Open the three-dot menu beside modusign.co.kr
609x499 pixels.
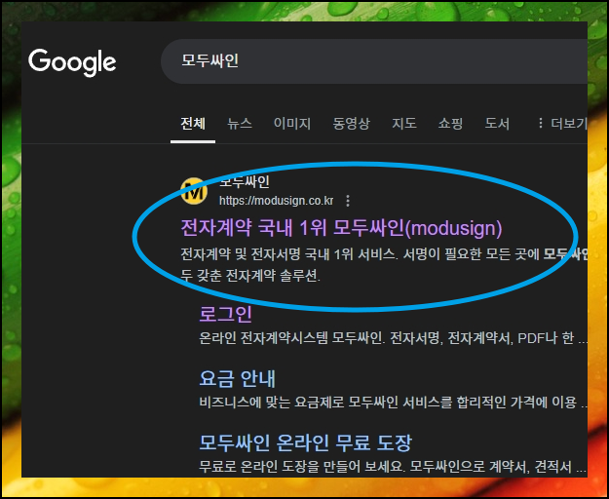coord(348,201)
